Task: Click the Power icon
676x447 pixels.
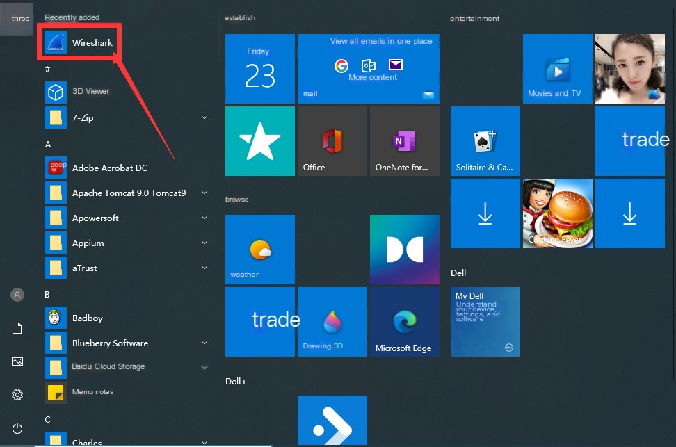Action: coord(17,428)
